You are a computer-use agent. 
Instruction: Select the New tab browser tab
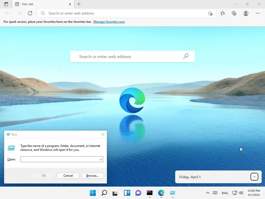coord(43,4)
